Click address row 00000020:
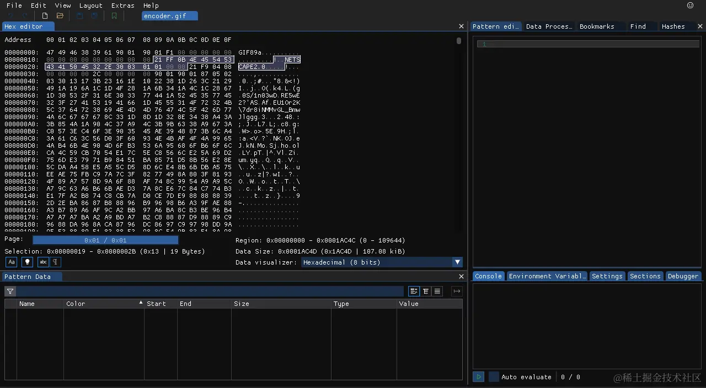 pyautogui.click(x=22, y=67)
